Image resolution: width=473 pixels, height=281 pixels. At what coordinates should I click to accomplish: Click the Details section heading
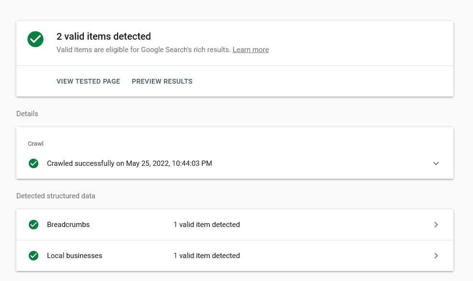(x=27, y=114)
